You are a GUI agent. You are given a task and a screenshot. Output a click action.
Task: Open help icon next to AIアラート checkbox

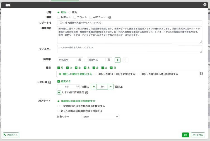[x=110, y=17]
